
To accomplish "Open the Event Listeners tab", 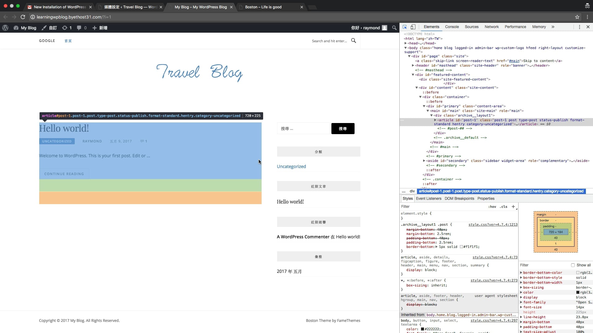I will [428, 199].
